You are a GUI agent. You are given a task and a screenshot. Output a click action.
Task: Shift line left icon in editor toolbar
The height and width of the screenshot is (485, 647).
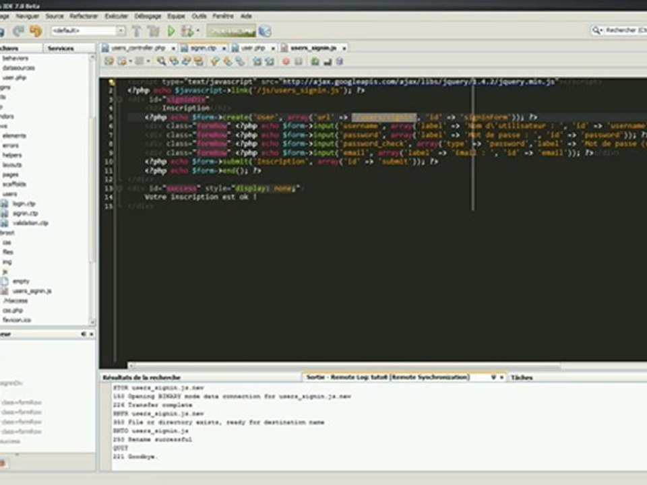pos(257,61)
